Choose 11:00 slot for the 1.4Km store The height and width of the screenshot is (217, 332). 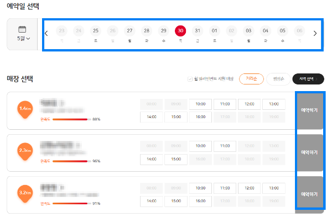225,104
